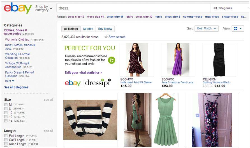Click Clothing Womens Black title
This screenshot has width=250, height=148.
point(216,82)
